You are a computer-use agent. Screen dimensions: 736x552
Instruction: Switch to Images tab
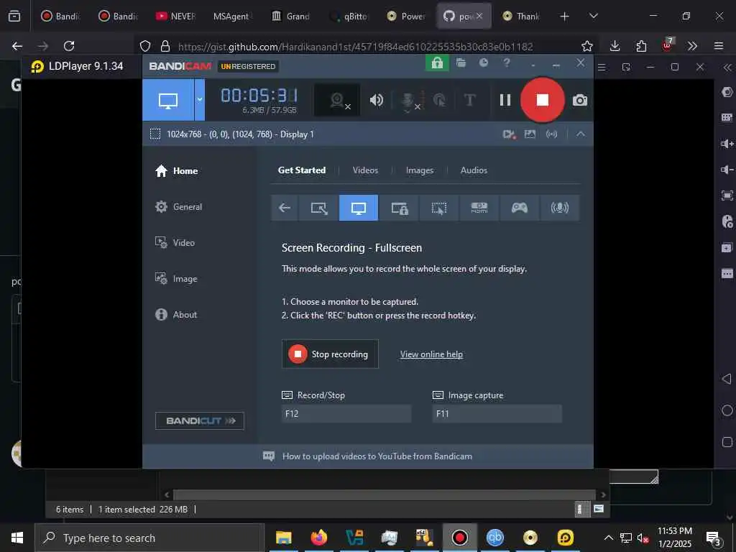point(420,170)
